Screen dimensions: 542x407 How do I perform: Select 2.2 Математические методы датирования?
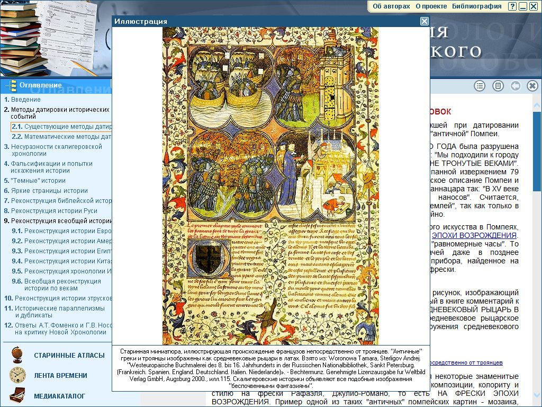pyautogui.click(x=61, y=137)
